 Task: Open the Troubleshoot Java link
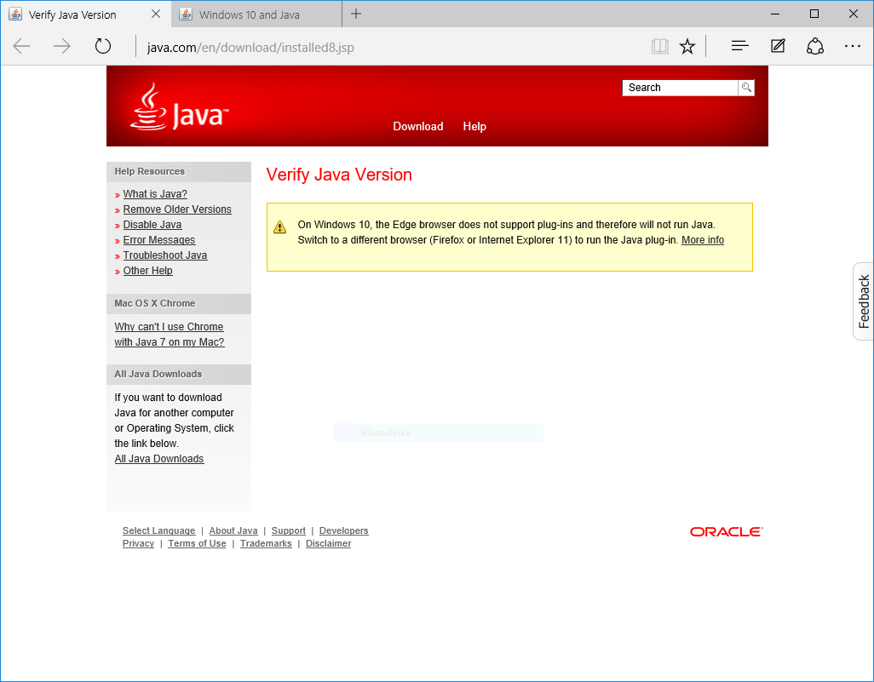(165, 255)
